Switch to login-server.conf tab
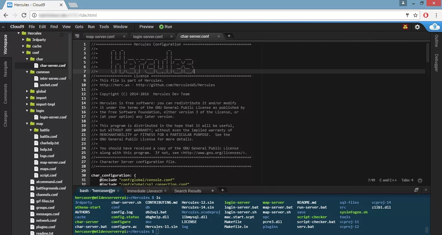The width and height of the screenshot is (442, 235). click(x=148, y=36)
